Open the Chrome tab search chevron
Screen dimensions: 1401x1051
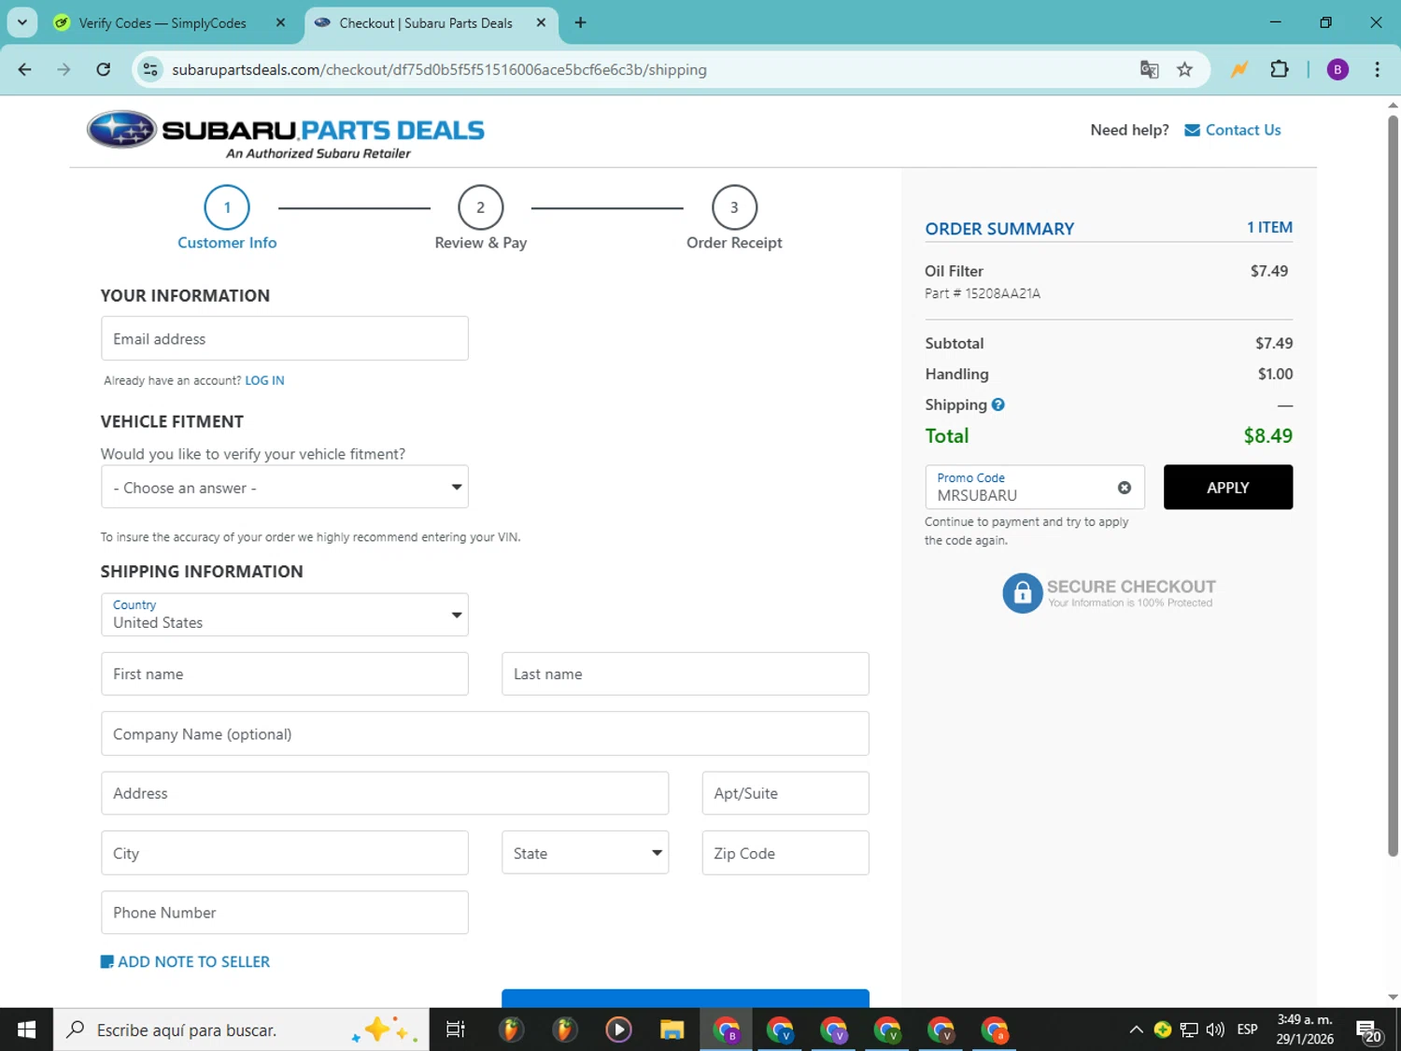click(x=22, y=22)
